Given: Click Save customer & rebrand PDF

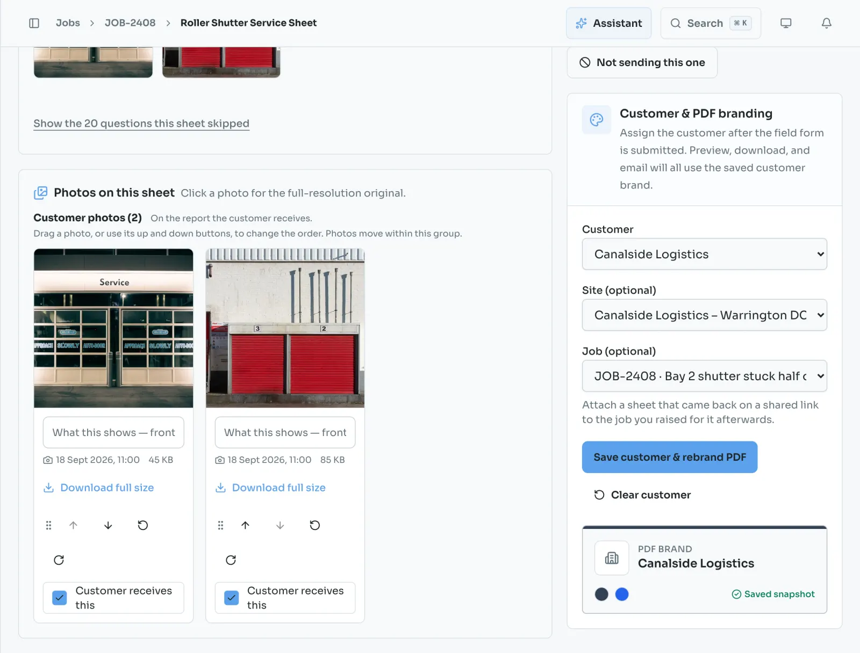Looking at the screenshot, I should pos(670,457).
